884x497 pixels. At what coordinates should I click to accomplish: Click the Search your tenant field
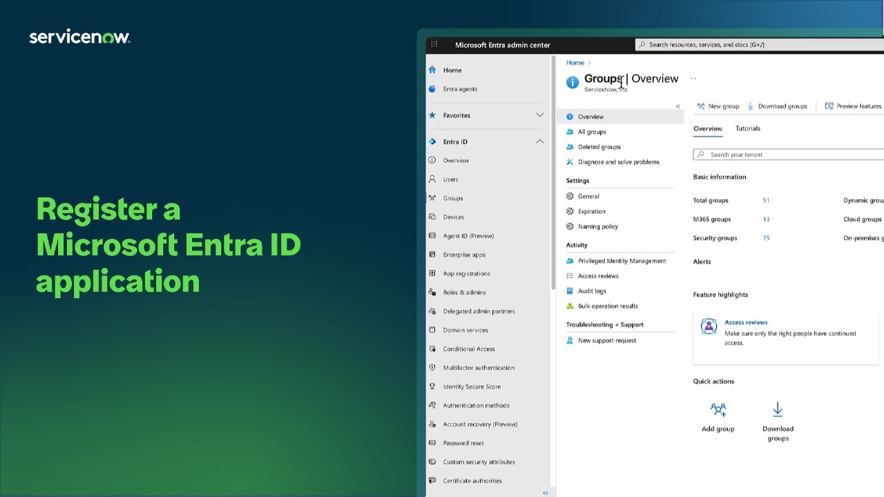coord(789,155)
